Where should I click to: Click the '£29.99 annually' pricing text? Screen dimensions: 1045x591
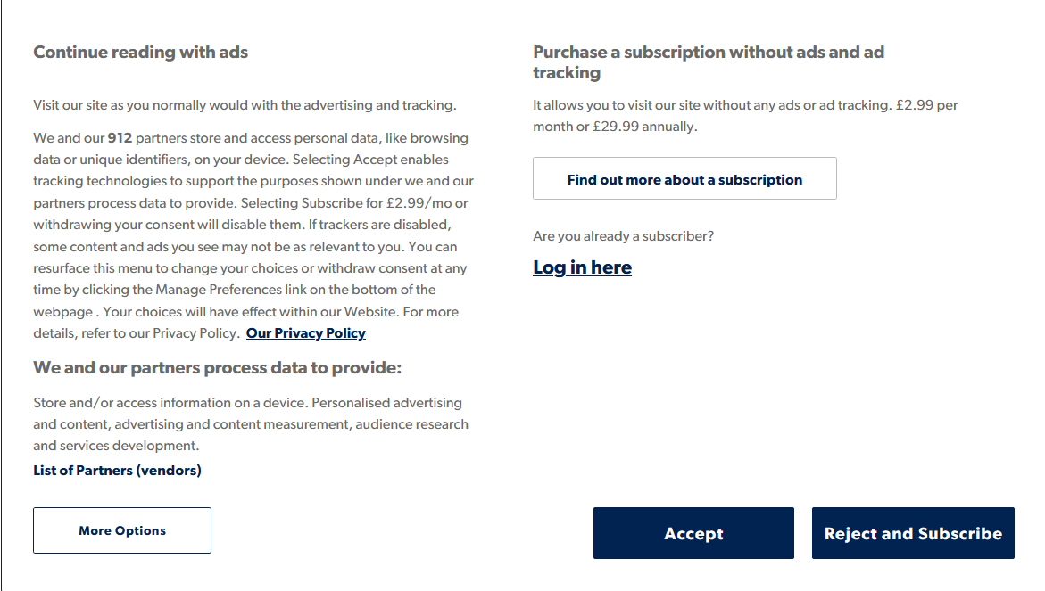[644, 127]
